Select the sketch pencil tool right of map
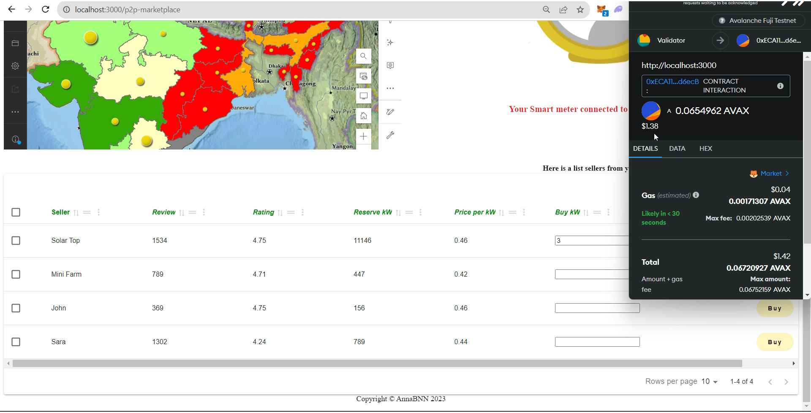Screen dimensions: 811x413 [390, 112]
